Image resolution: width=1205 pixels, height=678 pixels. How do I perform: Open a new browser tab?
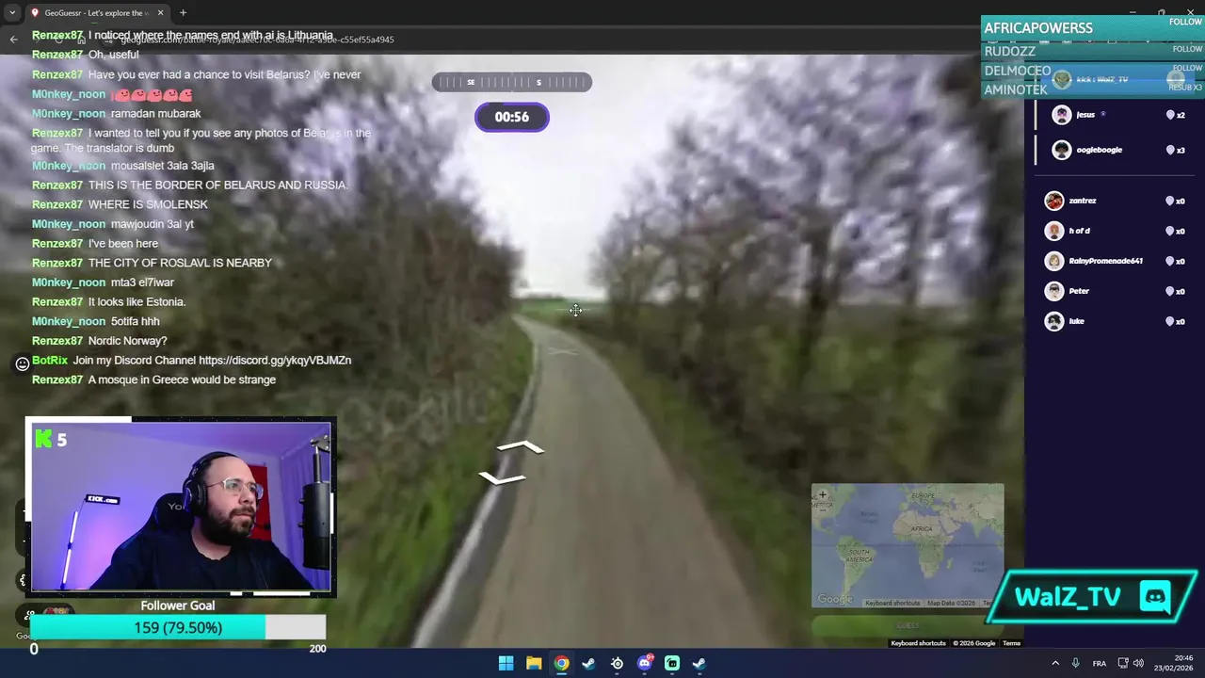(183, 12)
